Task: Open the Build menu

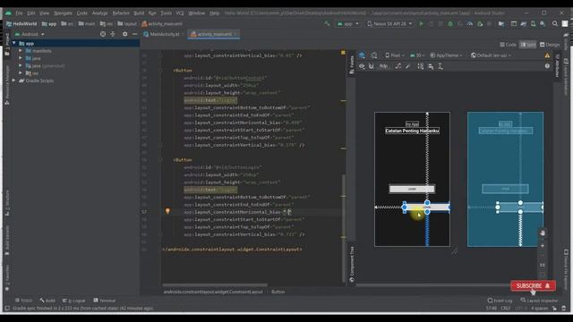Action: [139, 13]
